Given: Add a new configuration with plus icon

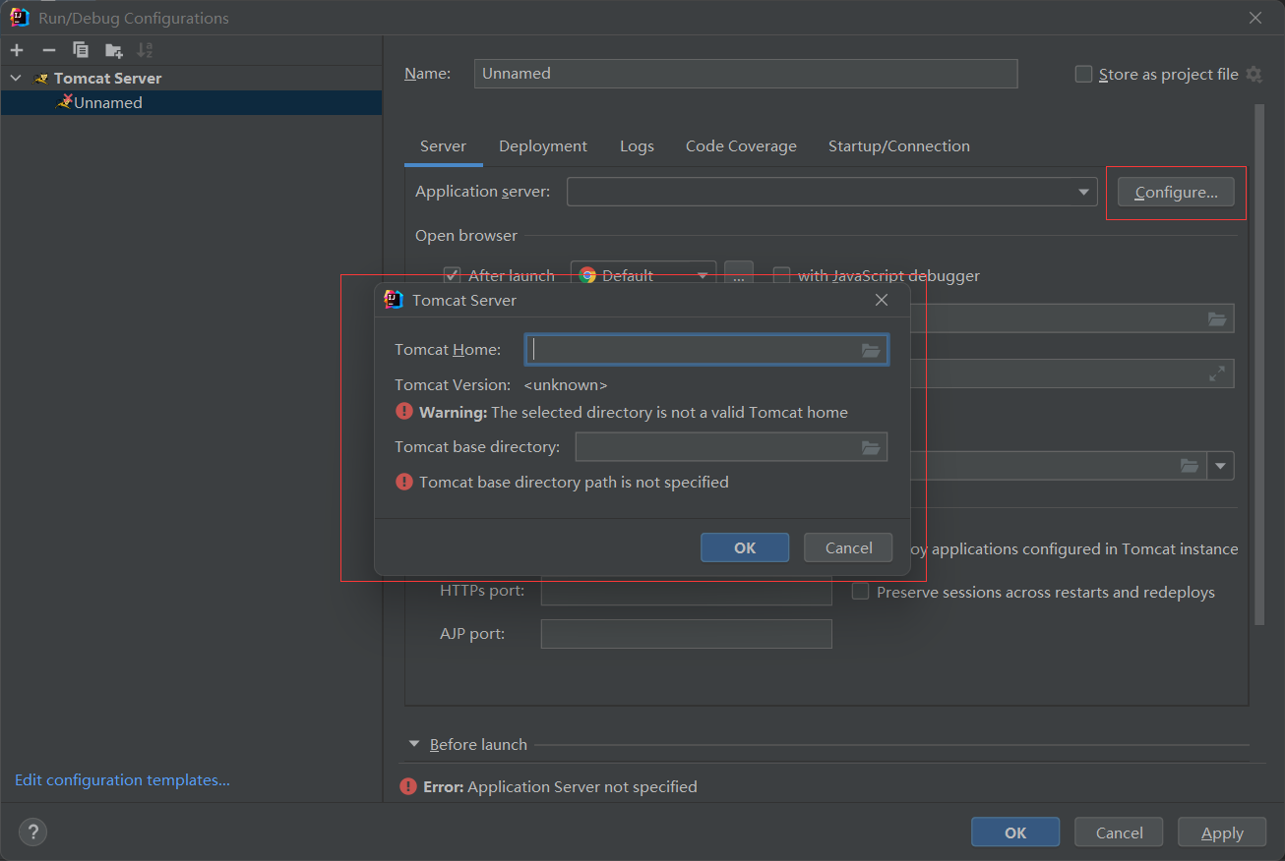Looking at the screenshot, I should coord(17,50).
